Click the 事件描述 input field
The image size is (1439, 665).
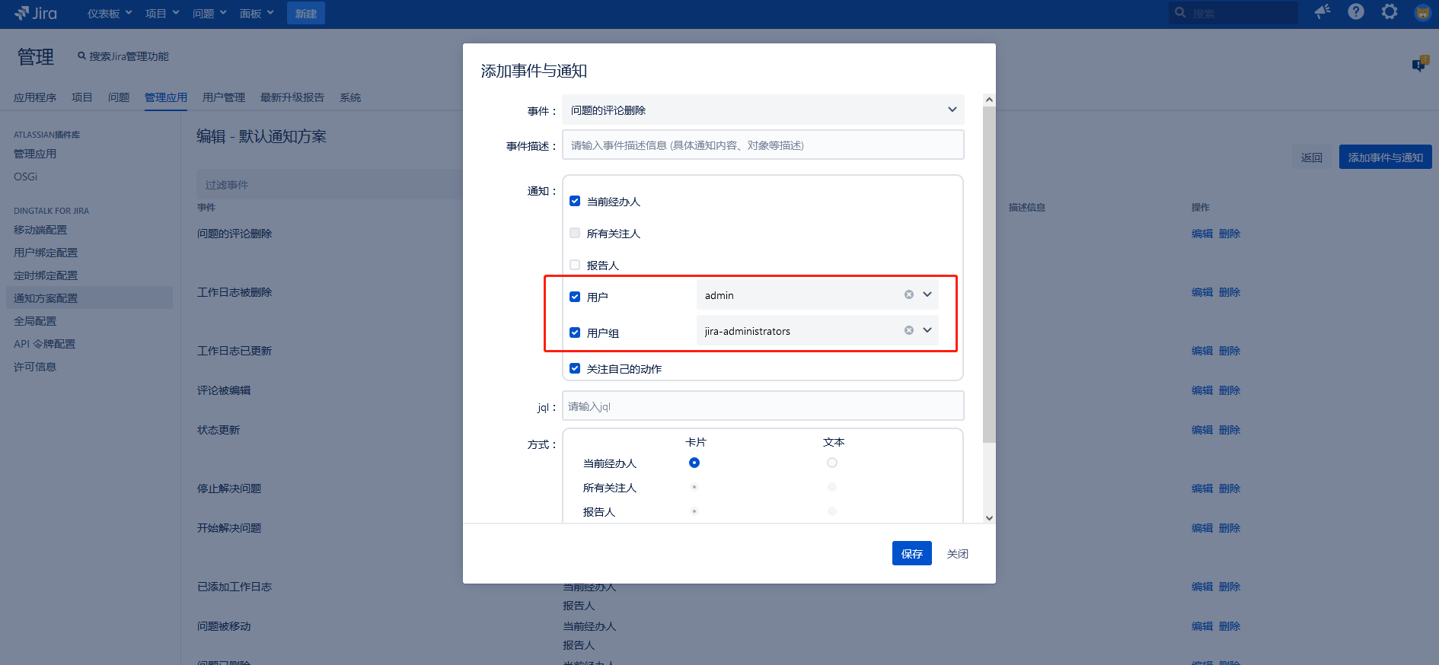pyautogui.click(x=763, y=145)
